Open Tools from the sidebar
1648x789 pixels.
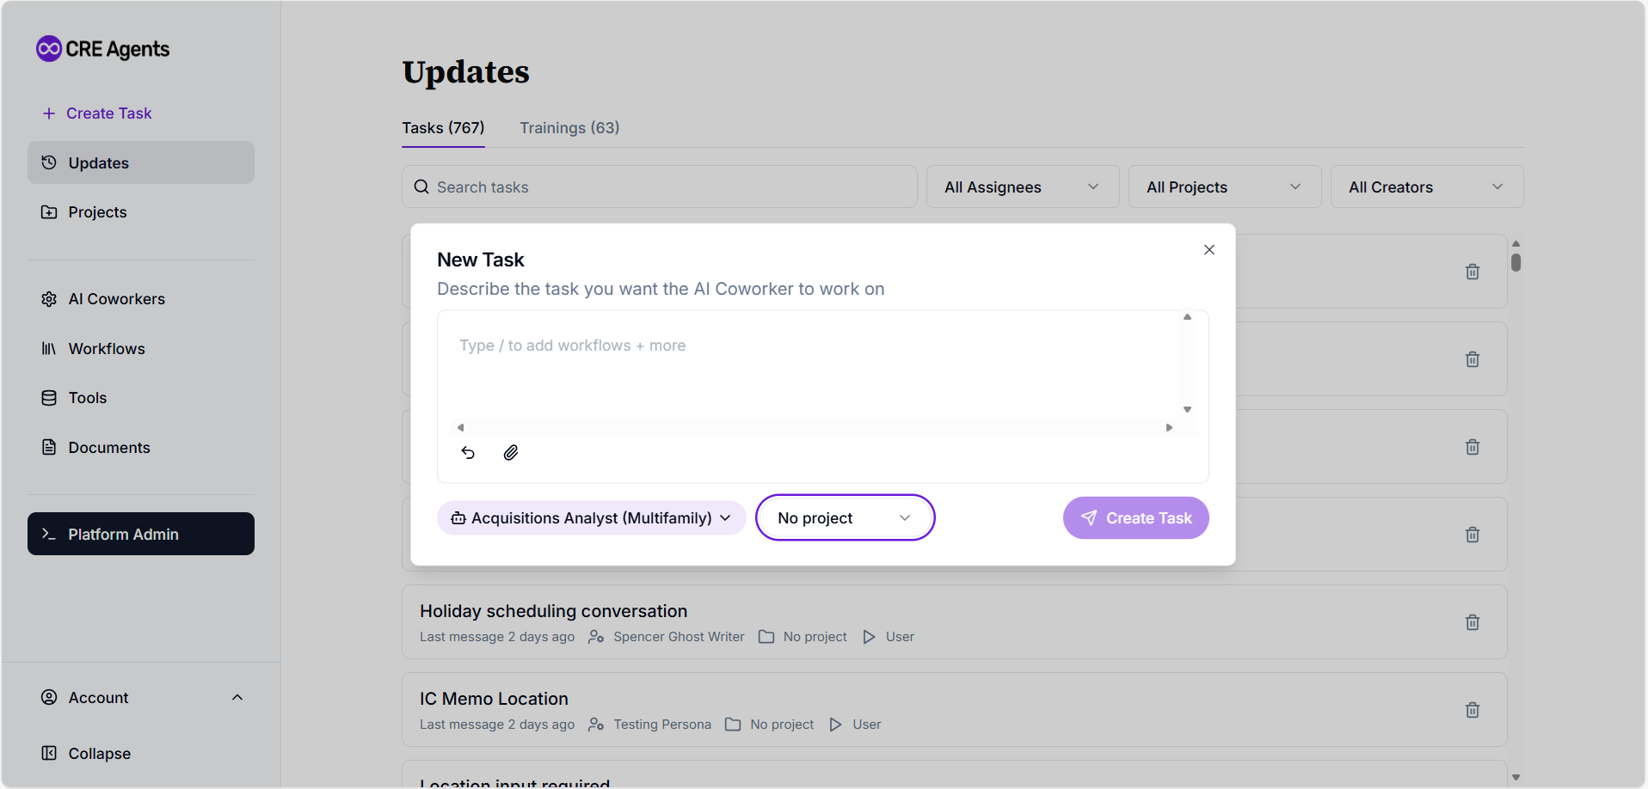click(87, 398)
